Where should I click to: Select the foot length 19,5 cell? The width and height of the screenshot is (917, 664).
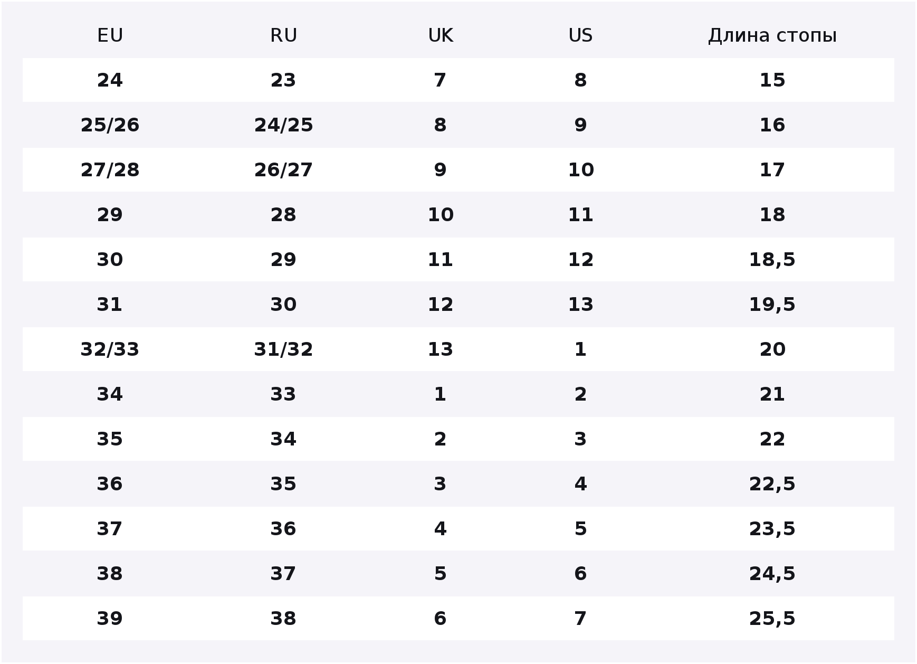772,305
